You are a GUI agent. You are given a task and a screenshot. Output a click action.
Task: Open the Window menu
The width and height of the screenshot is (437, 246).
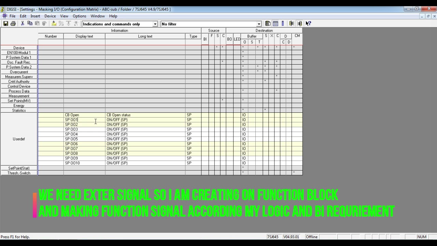(x=98, y=16)
